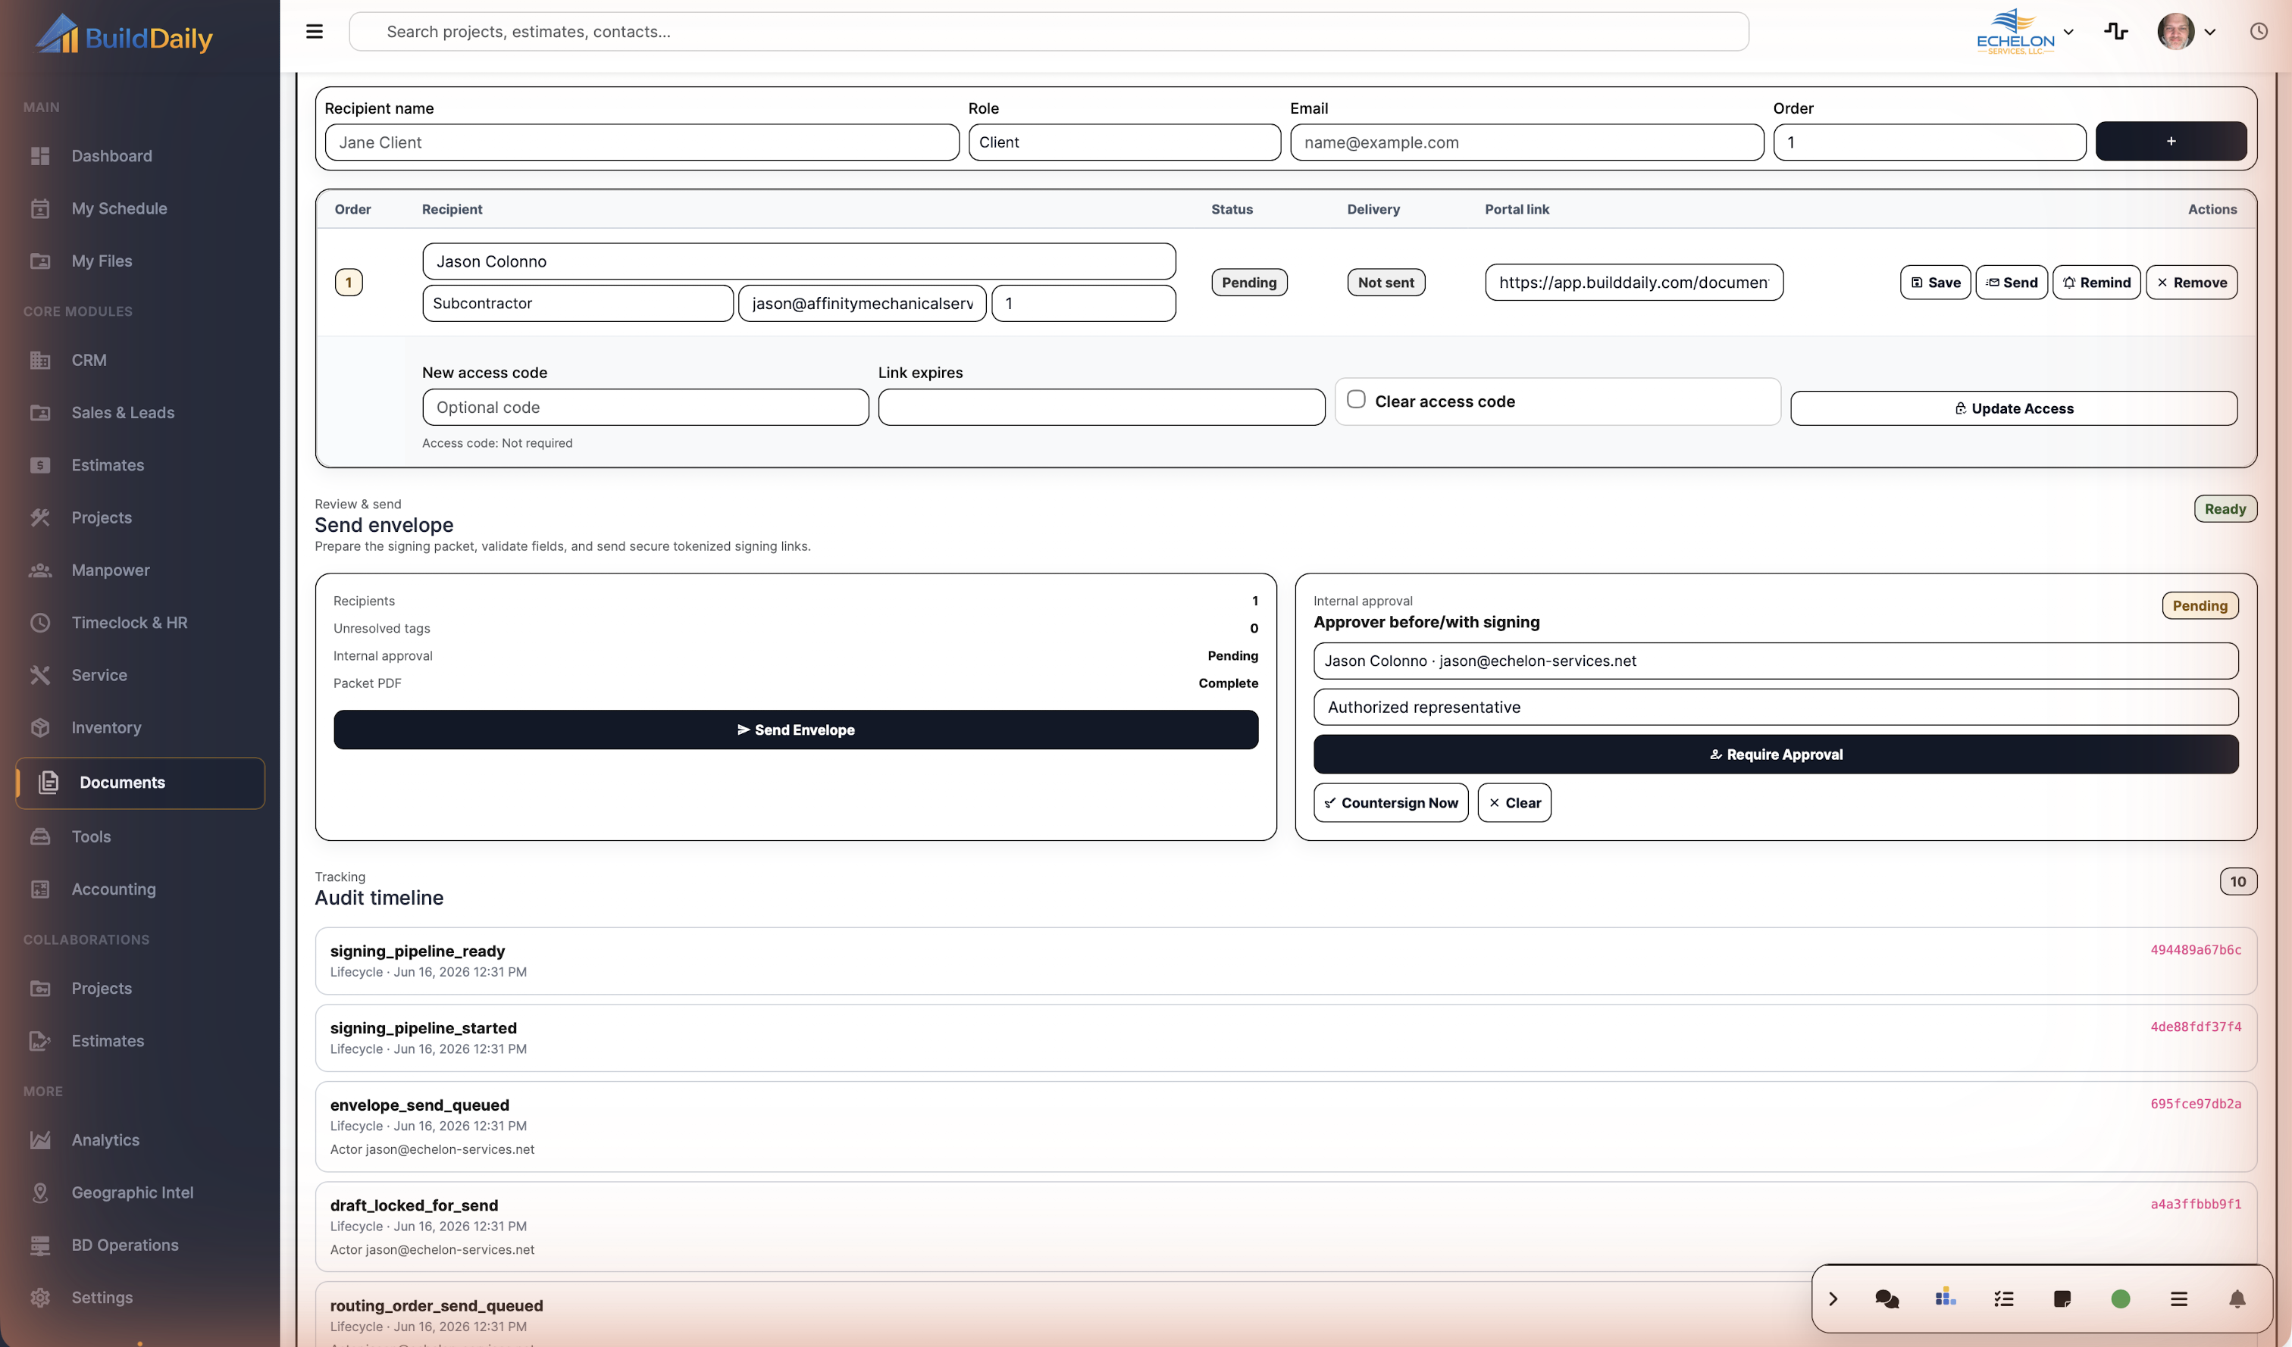Image resolution: width=2292 pixels, height=1347 pixels.
Task: Add recipient with the plus button
Action: point(2171,141)
